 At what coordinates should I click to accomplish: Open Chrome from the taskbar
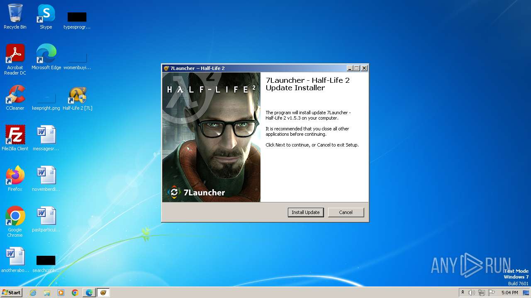[x=75, y=293]
